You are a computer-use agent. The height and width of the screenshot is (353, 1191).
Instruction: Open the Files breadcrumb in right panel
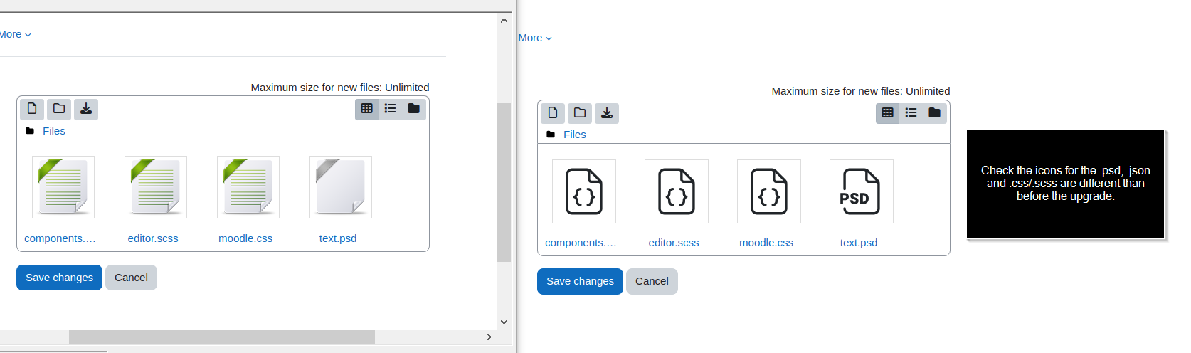click(x=575, y=135)
